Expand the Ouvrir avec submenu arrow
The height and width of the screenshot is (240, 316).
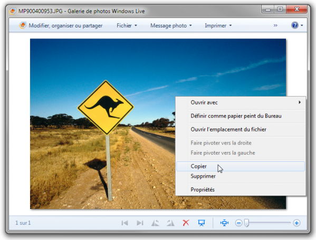coord(300,102)
